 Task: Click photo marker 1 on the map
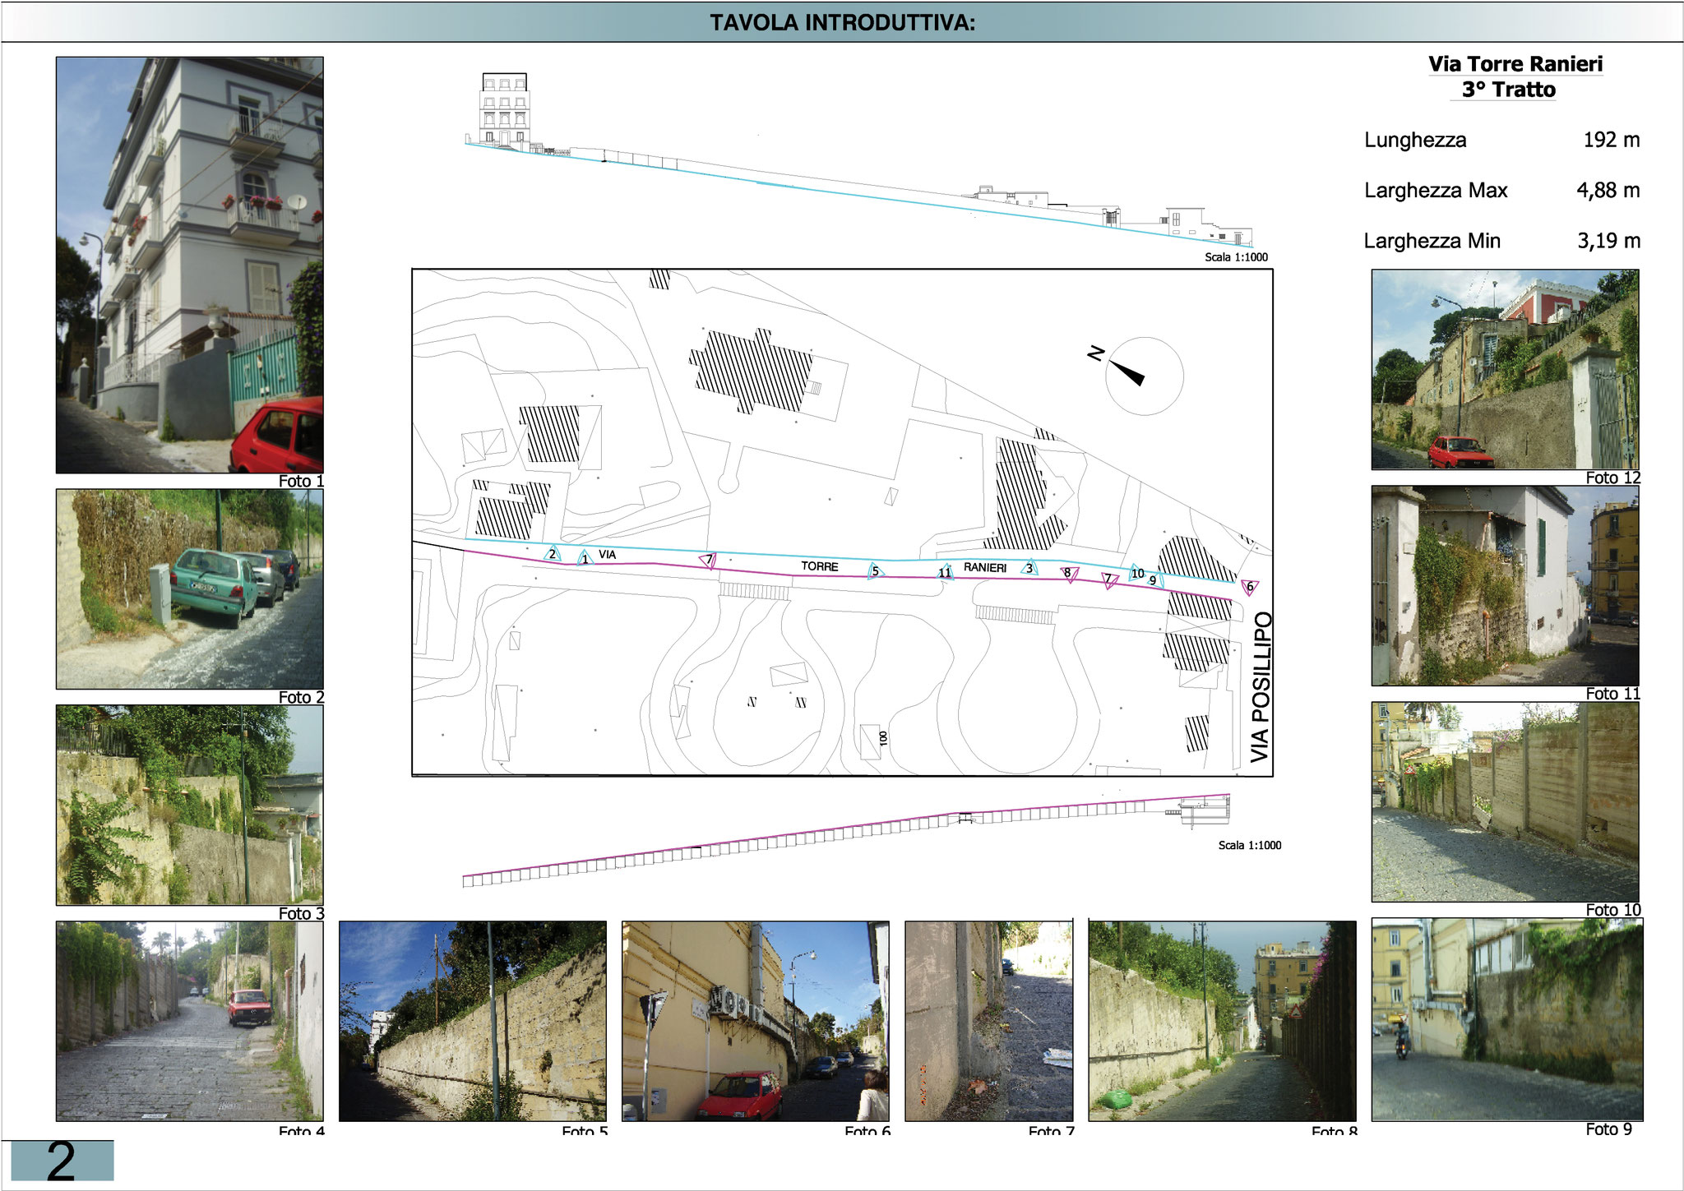coord(584,559)
